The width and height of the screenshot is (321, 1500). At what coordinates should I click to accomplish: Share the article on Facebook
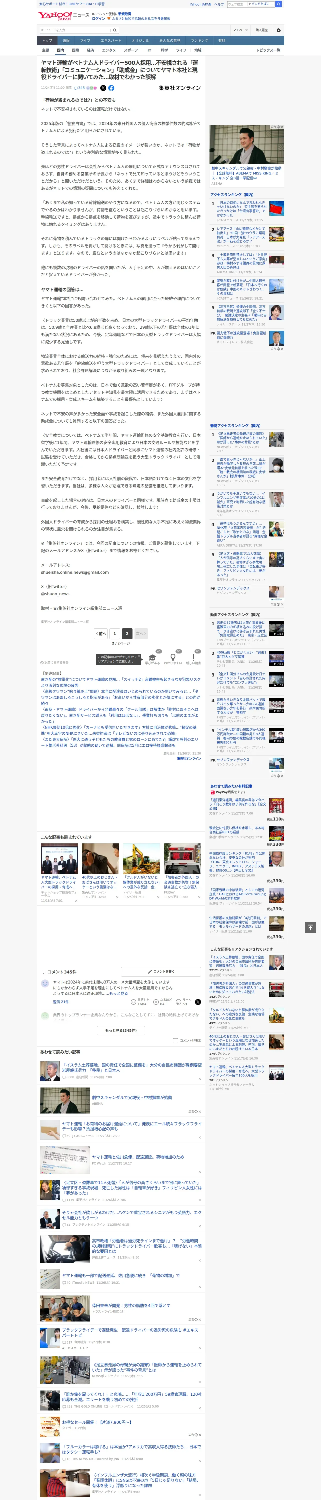click(111, 88)
